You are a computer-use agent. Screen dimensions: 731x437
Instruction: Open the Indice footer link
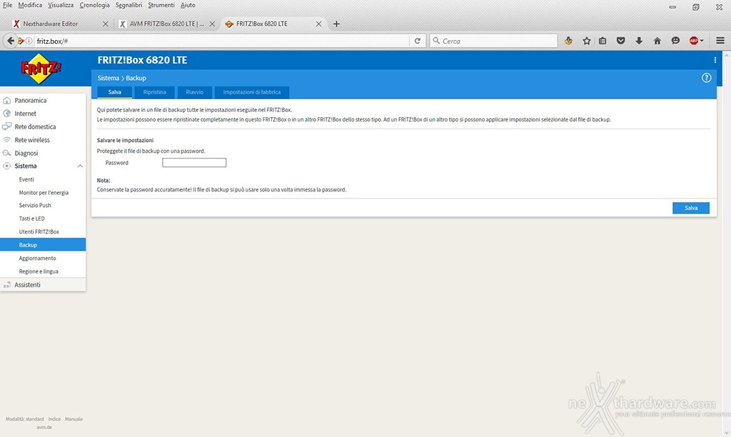pos(54,419)
